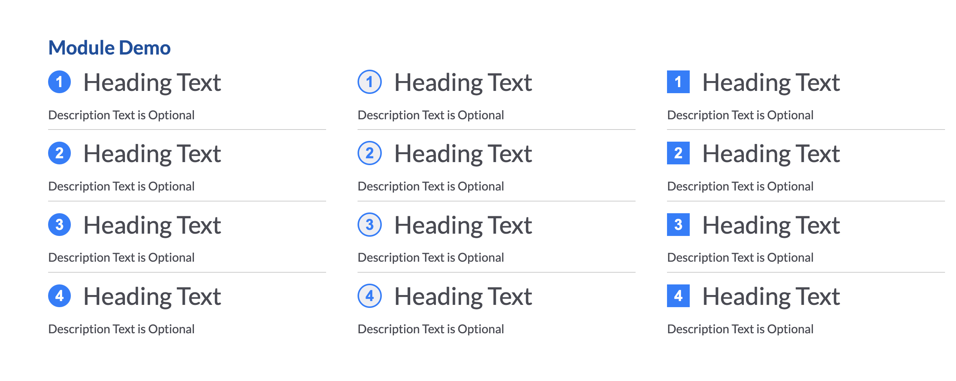Click Heading Text beside solid circle 1
This screenshot has width=956, height=381.
[x=152, y=83]
